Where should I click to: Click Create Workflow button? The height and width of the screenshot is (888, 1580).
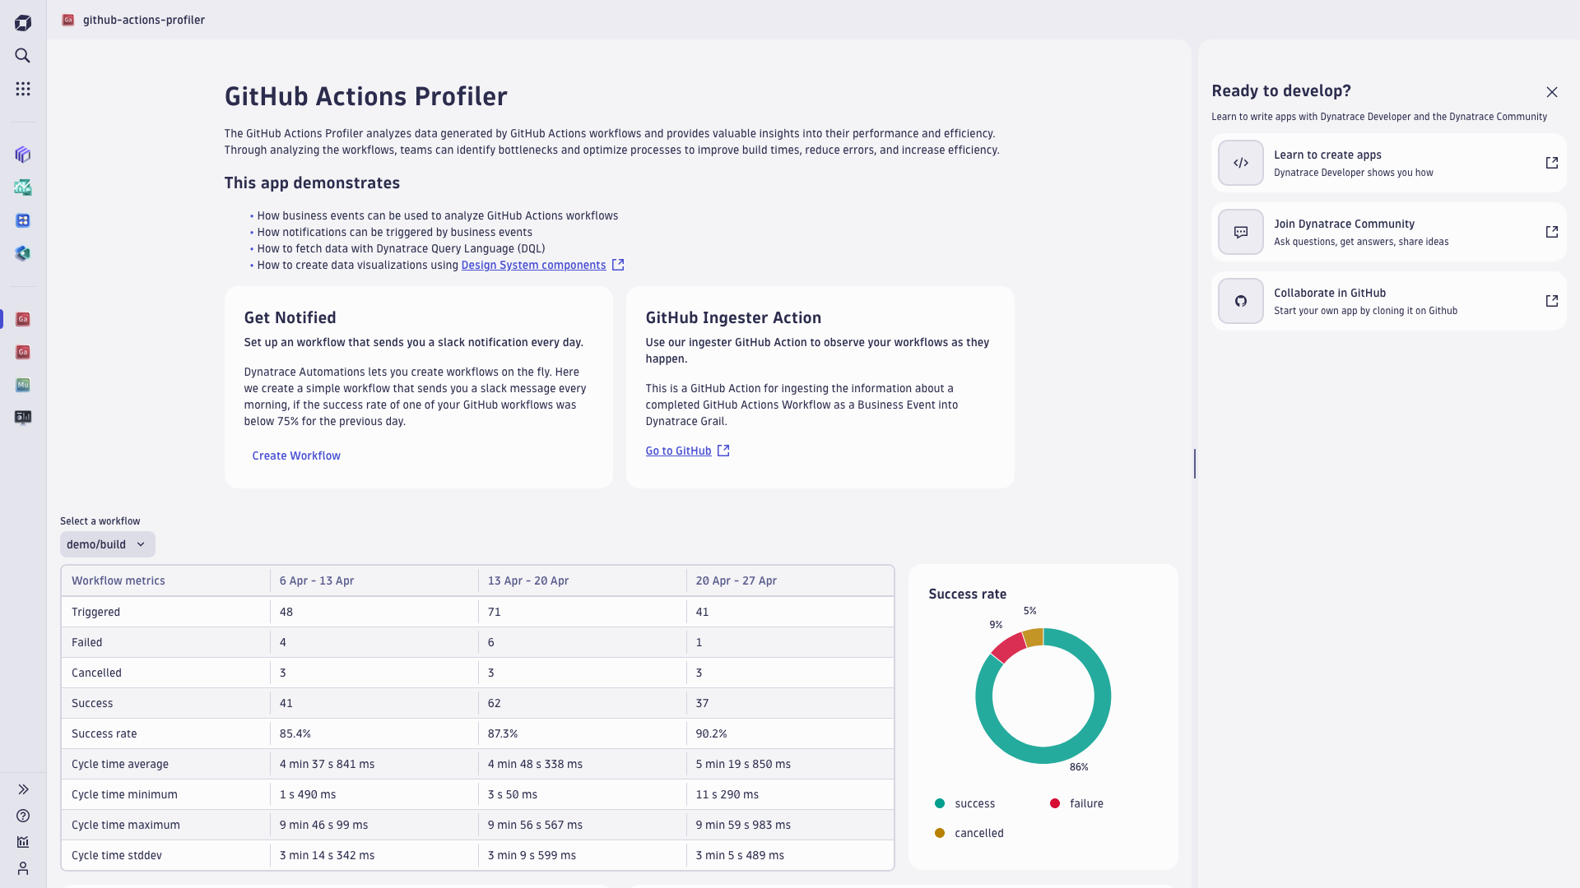point(296,456)
